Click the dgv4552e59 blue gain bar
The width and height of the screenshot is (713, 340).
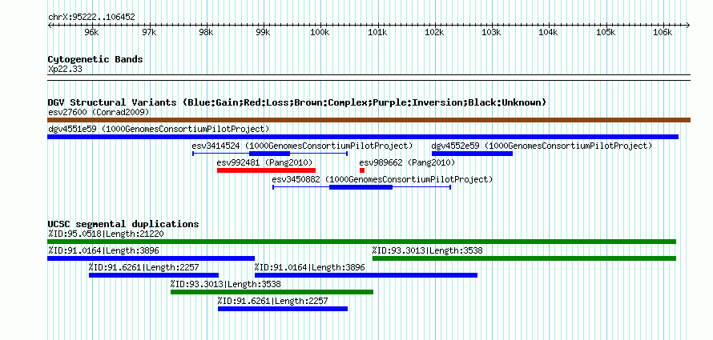tap(472, 154)
